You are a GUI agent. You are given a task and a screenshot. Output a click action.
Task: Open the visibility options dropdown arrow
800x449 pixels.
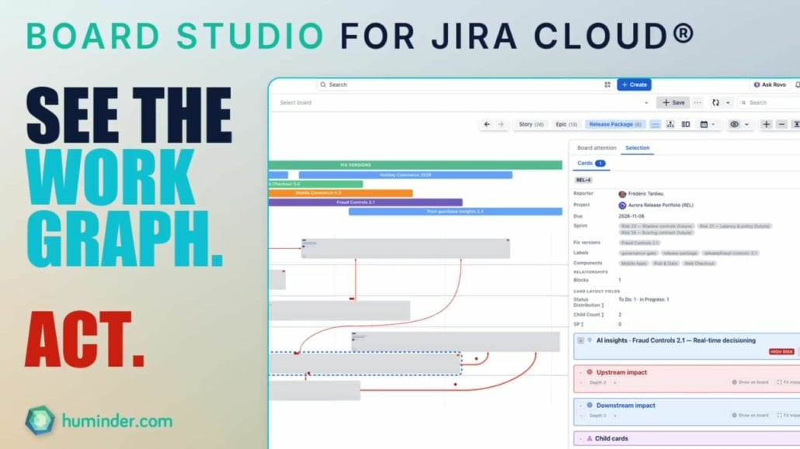[x=746, y=124]
